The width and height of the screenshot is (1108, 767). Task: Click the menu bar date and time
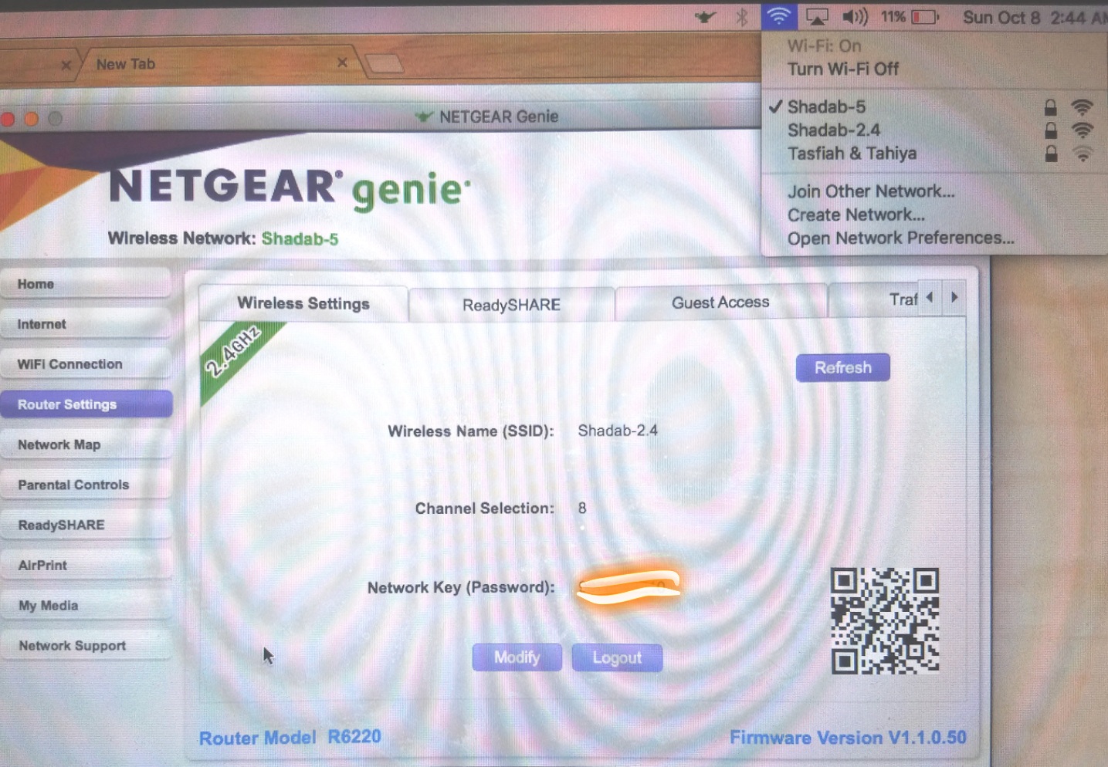(1035, 18)
